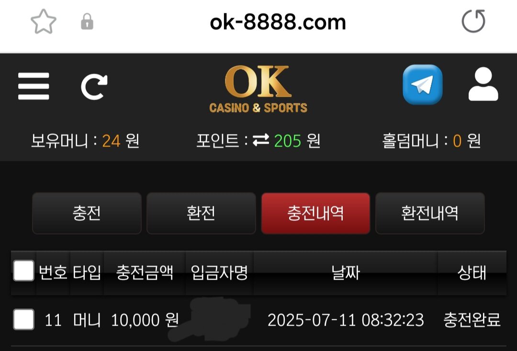Switch to the 환전 tab
This screenshot has width=517, height=351.
click(201, 213)
